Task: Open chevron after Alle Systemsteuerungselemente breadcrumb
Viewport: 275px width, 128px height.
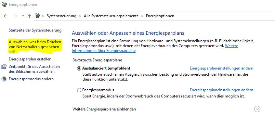Action: (x=142, y=16)
